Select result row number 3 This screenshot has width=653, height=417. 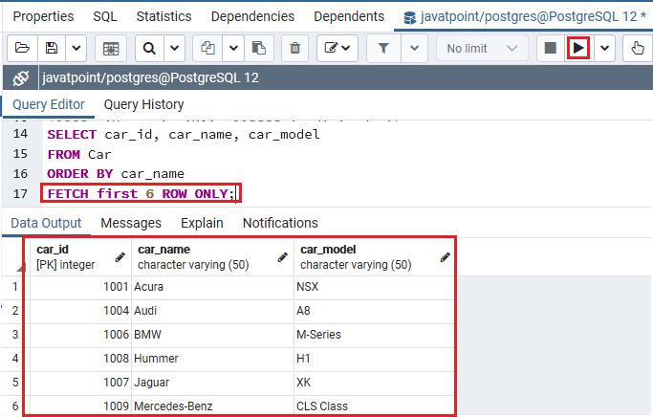coord(15,335)
